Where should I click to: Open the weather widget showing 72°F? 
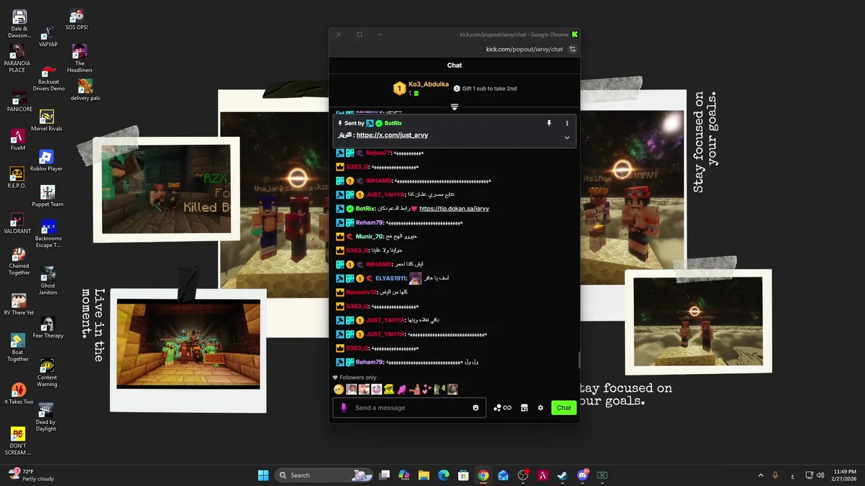coord(30,475)
